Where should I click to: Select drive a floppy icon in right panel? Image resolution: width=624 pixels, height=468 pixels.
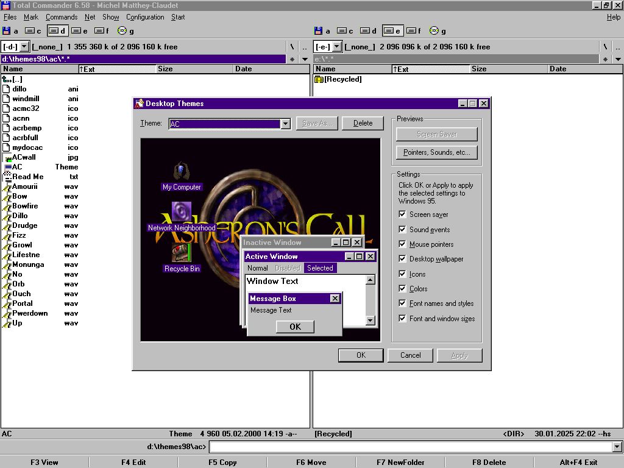click(319, 30)
